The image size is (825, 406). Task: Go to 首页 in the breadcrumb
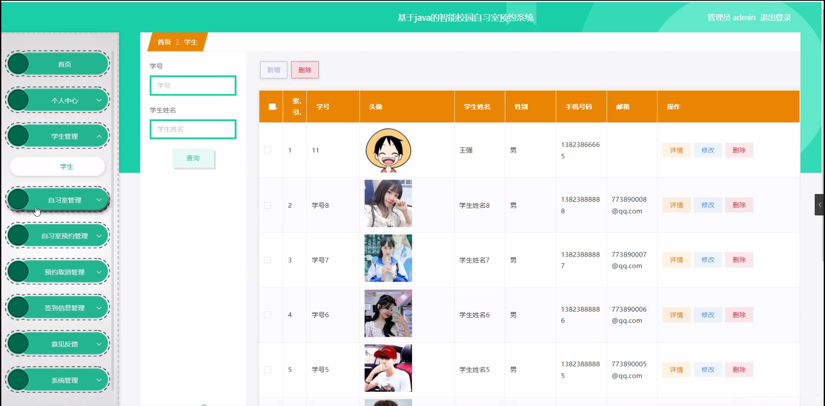pos(164,42)
